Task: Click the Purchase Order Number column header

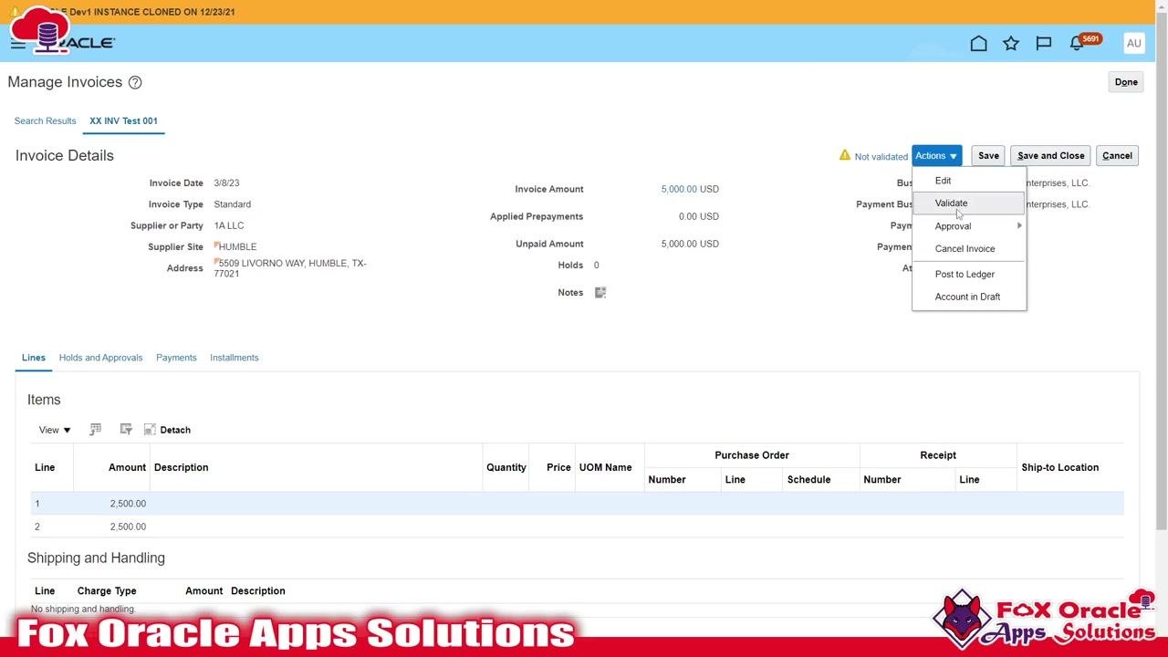Action: pyautogui.click(x=667, y=479)
